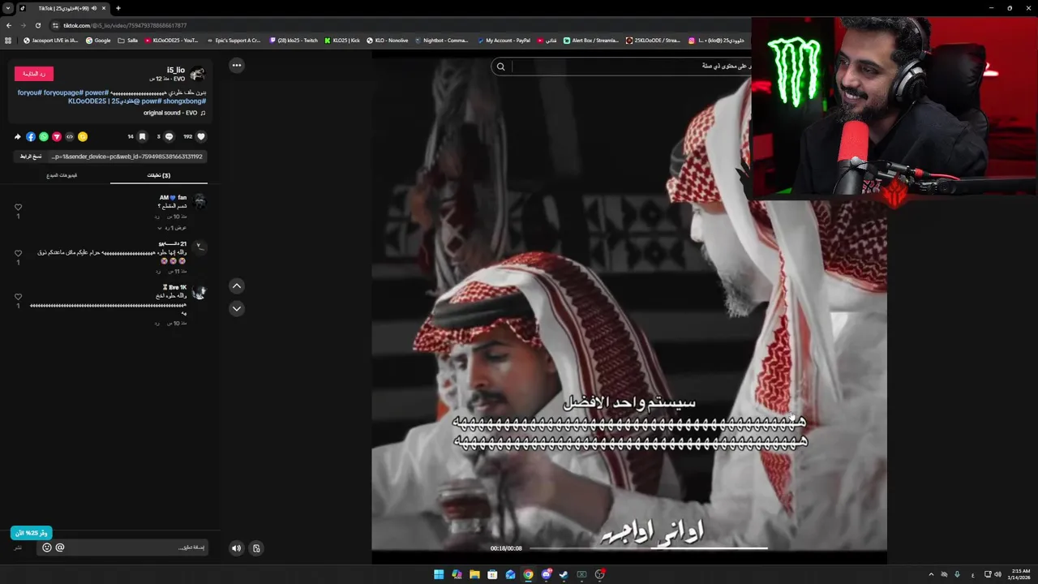Open the Google bookmark
1038x584 pixels.
(x=98, y=40)
